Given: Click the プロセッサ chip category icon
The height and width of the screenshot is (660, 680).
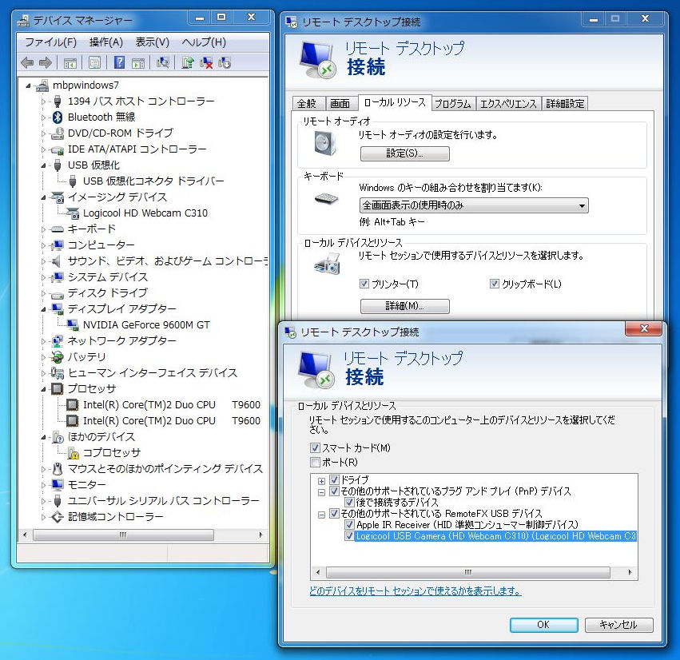Looking at the screenshot, I should point(58,388).
